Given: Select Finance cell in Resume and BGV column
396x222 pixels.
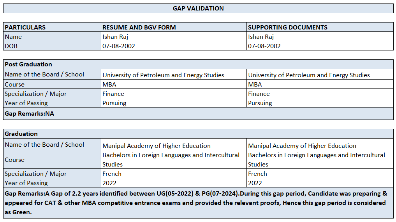Looking at the screenshot, I should [174, 94].
